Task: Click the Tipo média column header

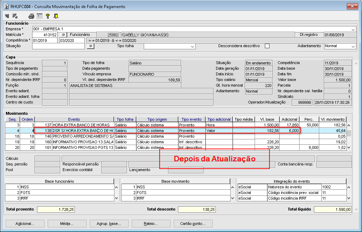Action: pyautogui.click(x=244, y=119)
